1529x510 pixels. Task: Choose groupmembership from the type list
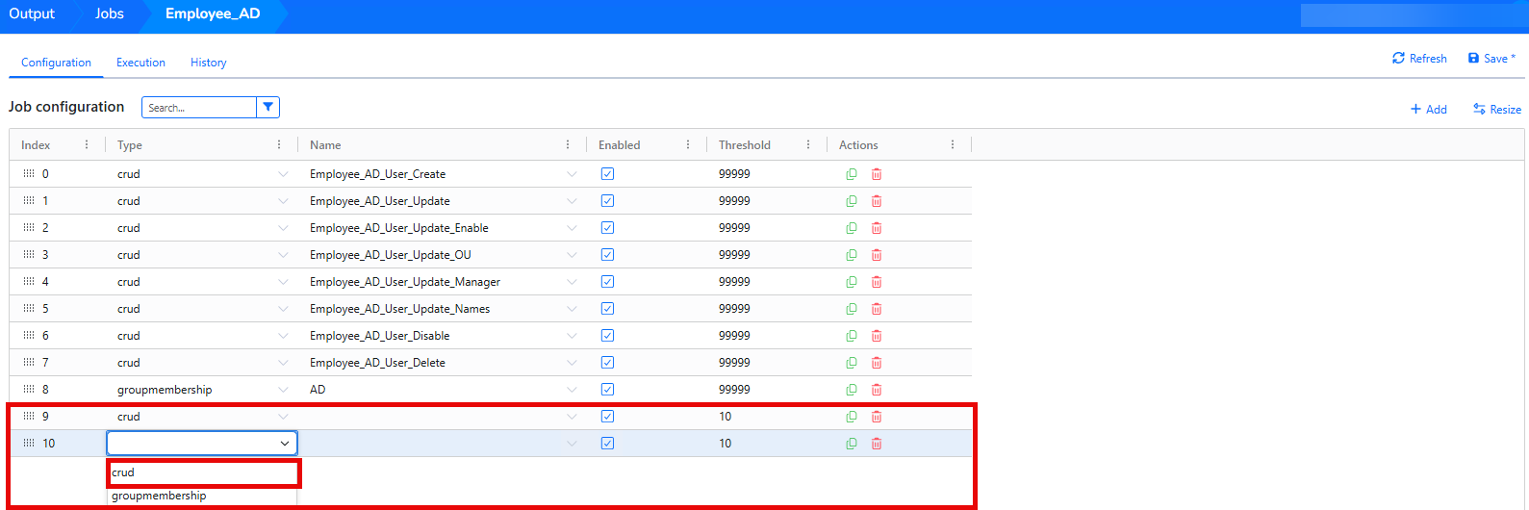[202, 496]
